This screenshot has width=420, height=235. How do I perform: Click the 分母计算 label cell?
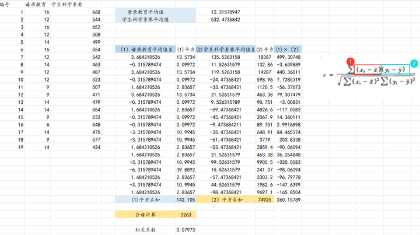pos(145,215)
